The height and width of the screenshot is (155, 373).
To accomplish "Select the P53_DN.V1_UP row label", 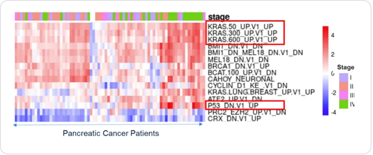I will 233,105.
